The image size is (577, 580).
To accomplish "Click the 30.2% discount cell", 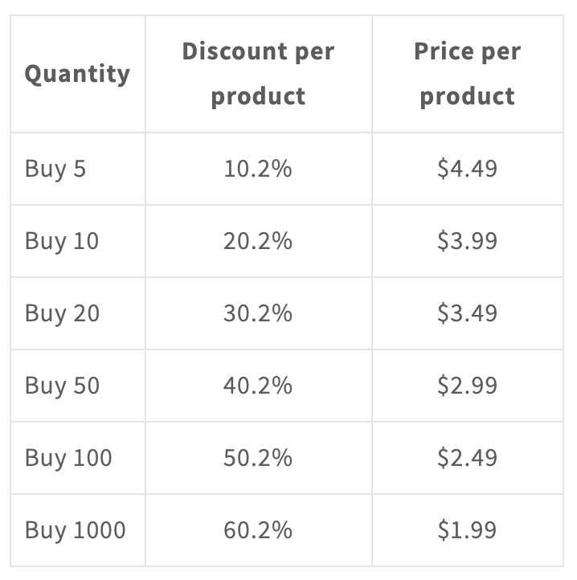I will (x=258, y=313).
